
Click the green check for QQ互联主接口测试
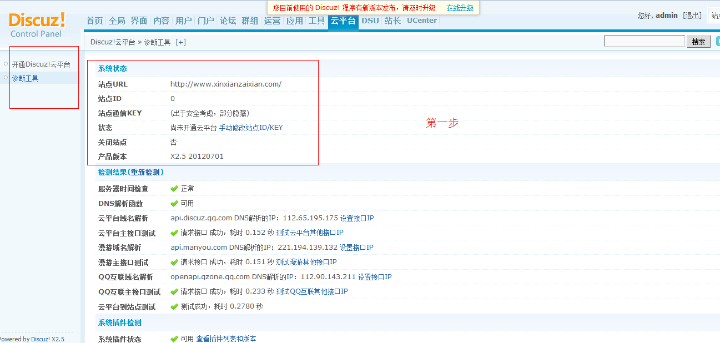[x=174, y=291]
